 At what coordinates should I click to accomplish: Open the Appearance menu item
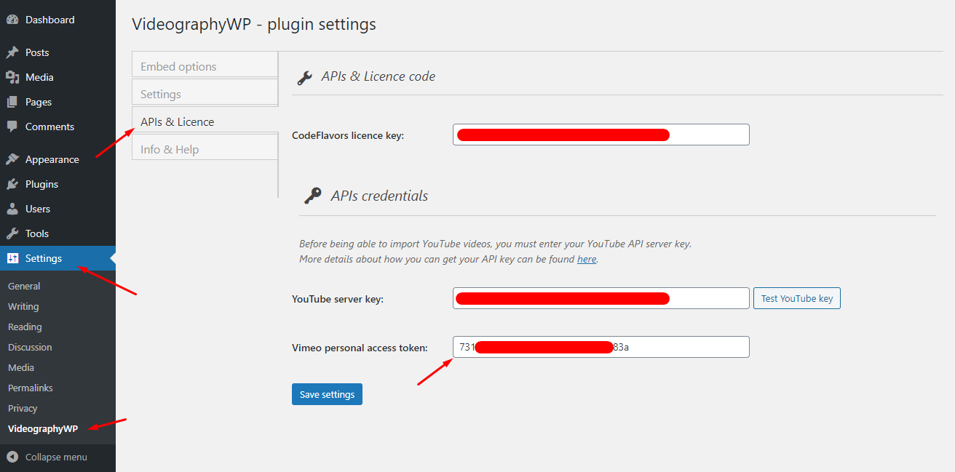[58, 159]
